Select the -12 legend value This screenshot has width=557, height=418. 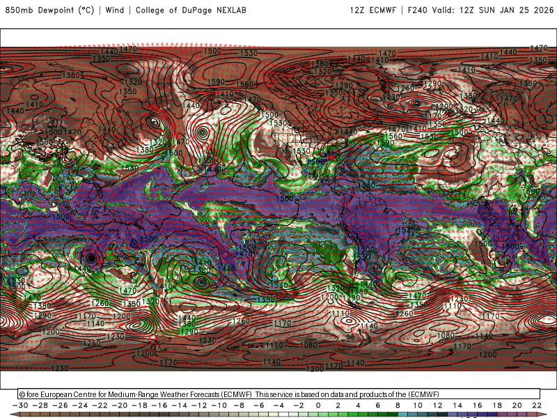coord(199,405)
